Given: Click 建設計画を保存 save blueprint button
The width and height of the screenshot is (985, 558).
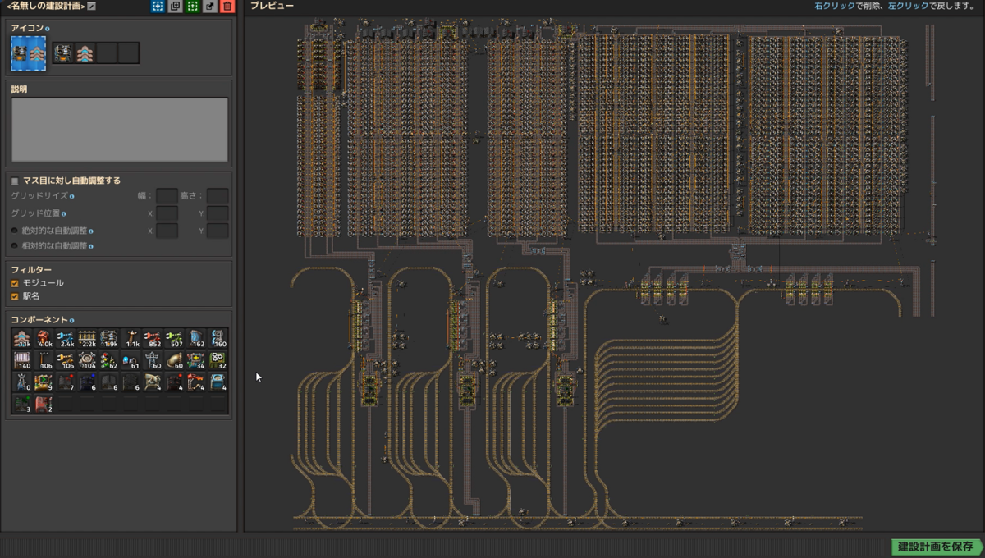Looking at the screenshot, I should pyautogui.click(x=936, y=547).
